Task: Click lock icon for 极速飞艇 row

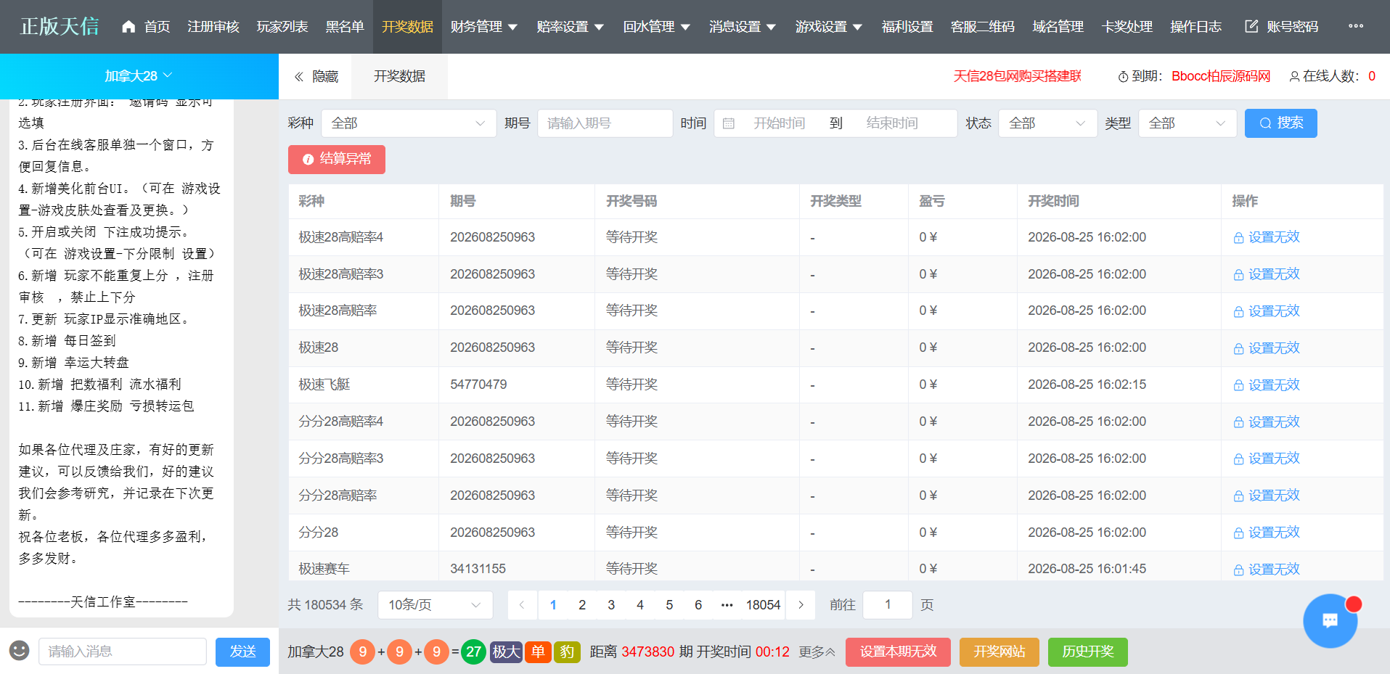Action: coord(1238,385)
